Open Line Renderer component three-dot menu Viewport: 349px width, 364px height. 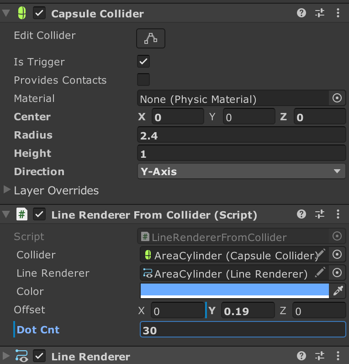click(338, 356)
